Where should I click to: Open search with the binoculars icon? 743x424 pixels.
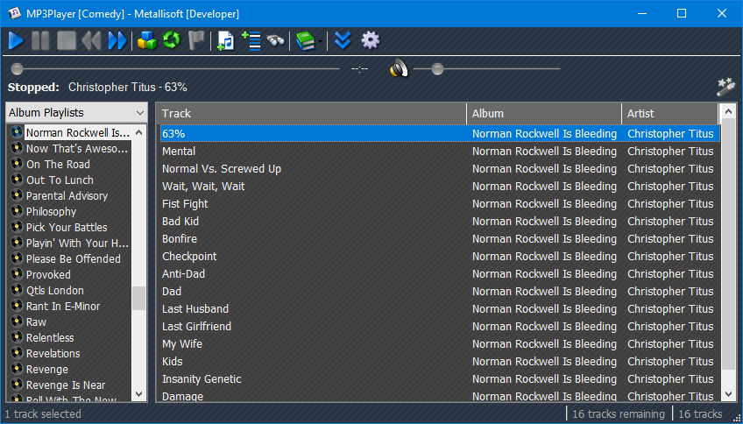[x=276, y=40]
